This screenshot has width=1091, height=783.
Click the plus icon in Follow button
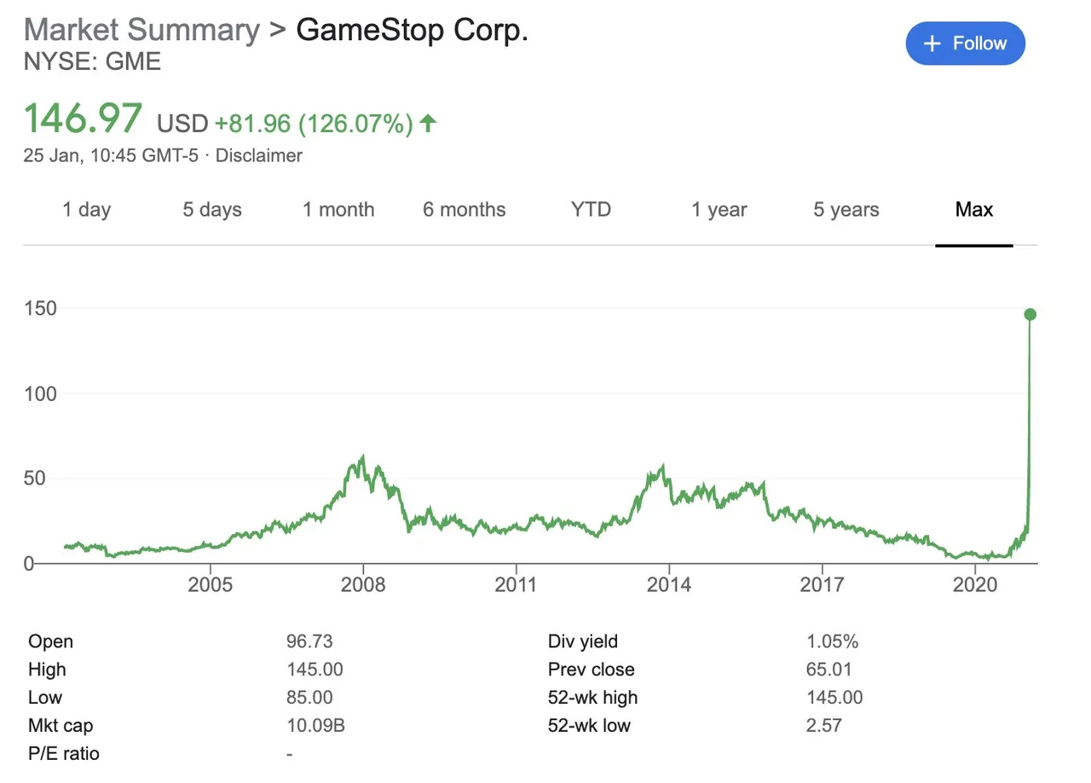(x=932, y=43)
